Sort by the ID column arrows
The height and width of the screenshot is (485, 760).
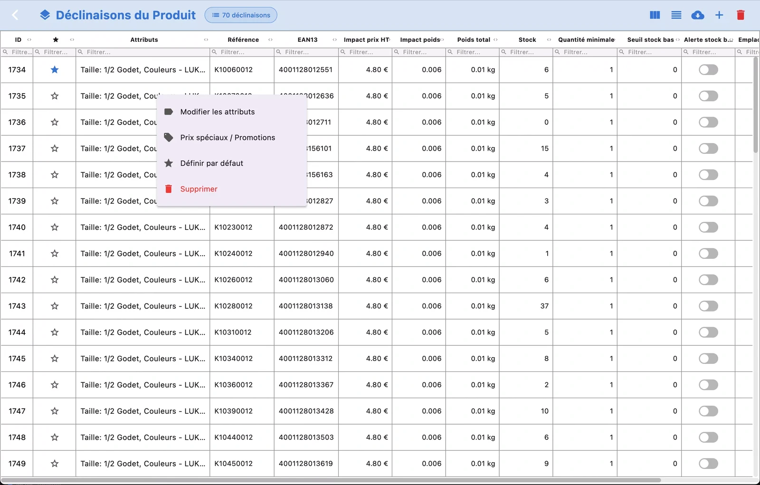pos(29,40)
